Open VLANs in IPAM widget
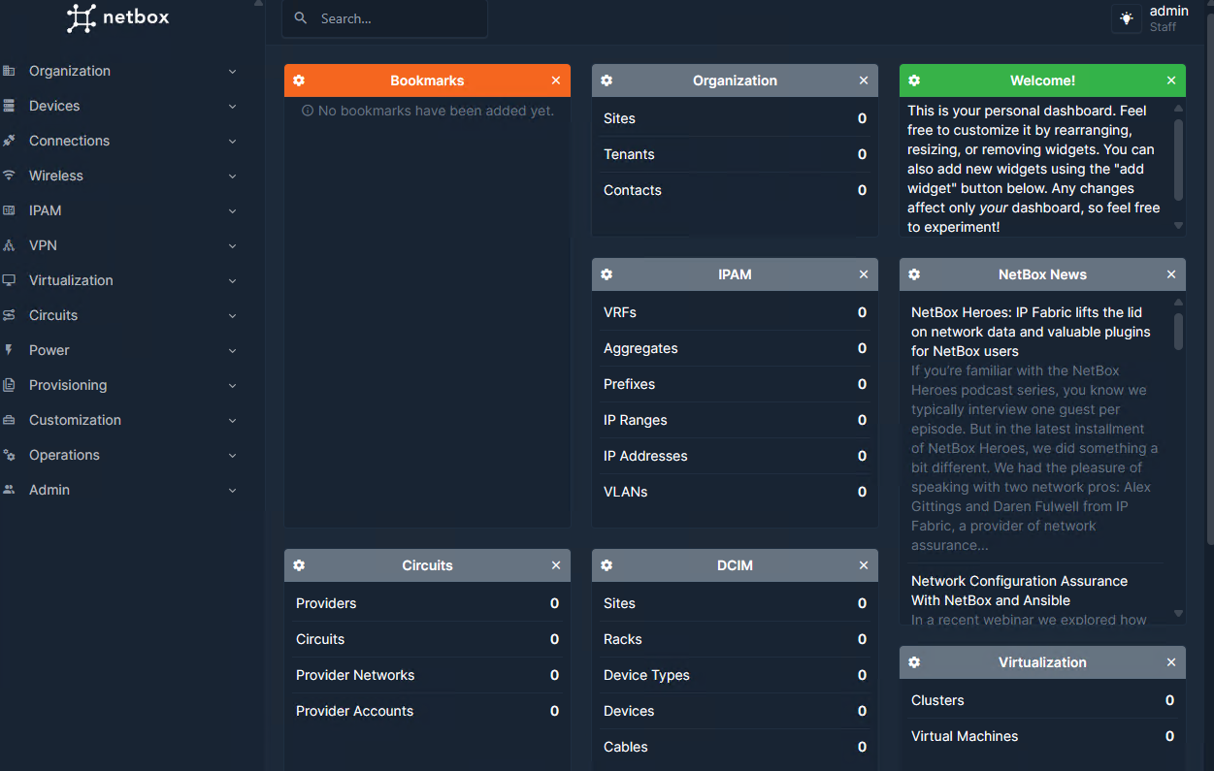1214x771 pixels. click(735, 492)
